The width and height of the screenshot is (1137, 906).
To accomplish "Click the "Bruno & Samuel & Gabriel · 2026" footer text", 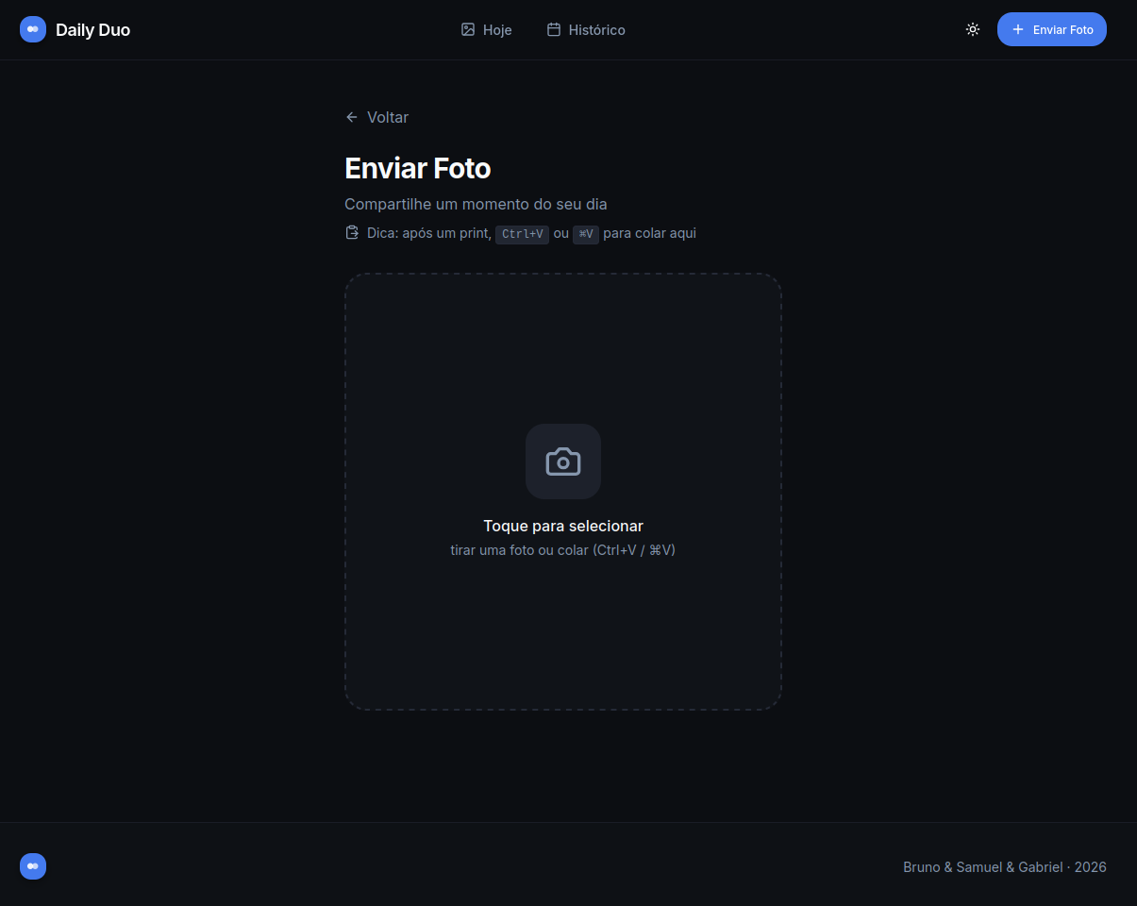I will click(1005, 867).
